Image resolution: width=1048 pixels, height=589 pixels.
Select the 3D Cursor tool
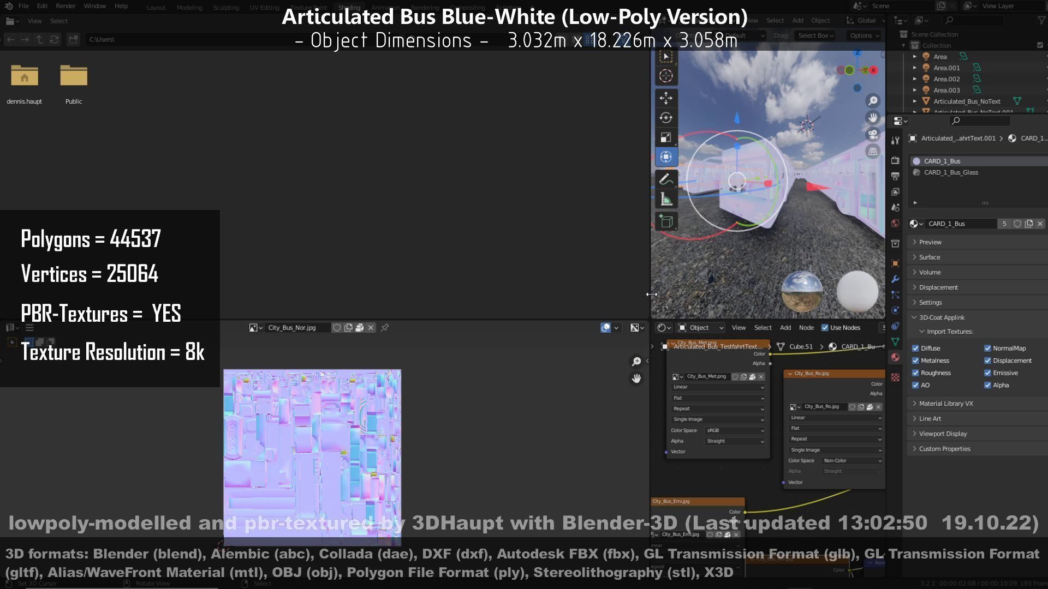click(666, 76)
